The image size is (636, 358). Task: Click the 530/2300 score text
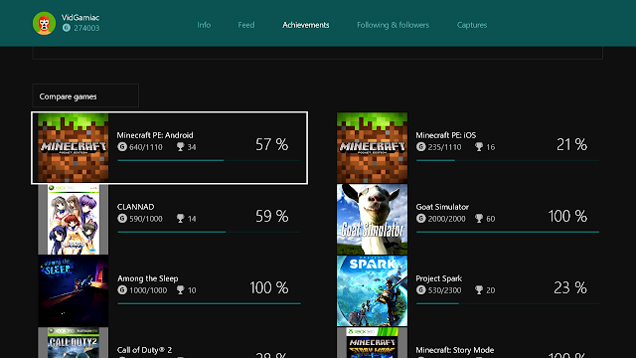pos(445,289)
